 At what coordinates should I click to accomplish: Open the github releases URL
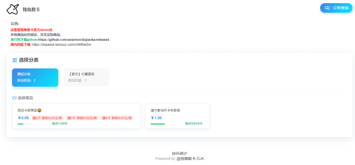point(74,40)
